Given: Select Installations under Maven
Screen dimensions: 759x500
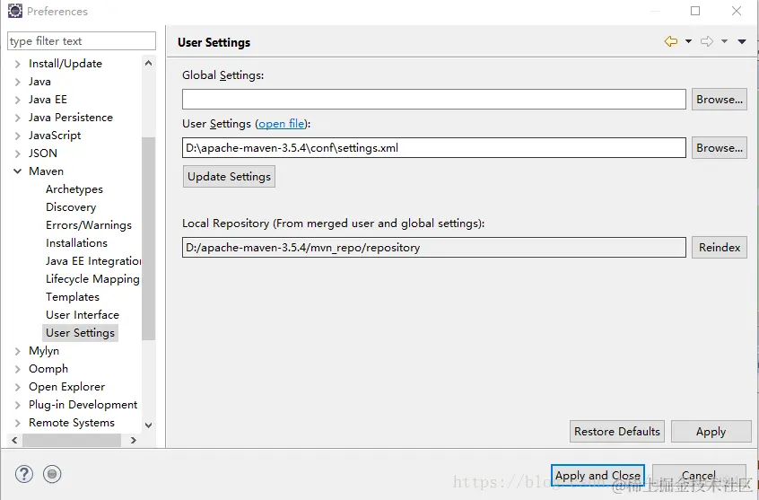Looking at the screenshot, I should pos(76,243).
